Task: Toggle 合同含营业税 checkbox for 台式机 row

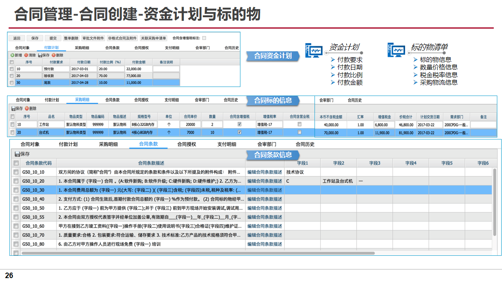Action: [x=299, y=132]
